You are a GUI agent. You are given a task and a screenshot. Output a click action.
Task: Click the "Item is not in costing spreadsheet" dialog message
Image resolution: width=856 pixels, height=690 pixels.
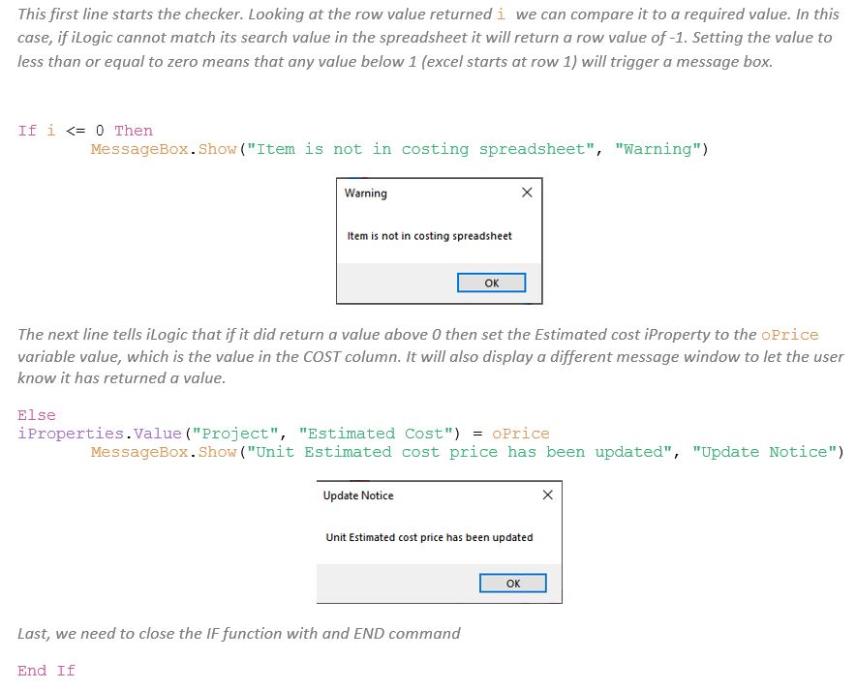(x=430, y=236)
